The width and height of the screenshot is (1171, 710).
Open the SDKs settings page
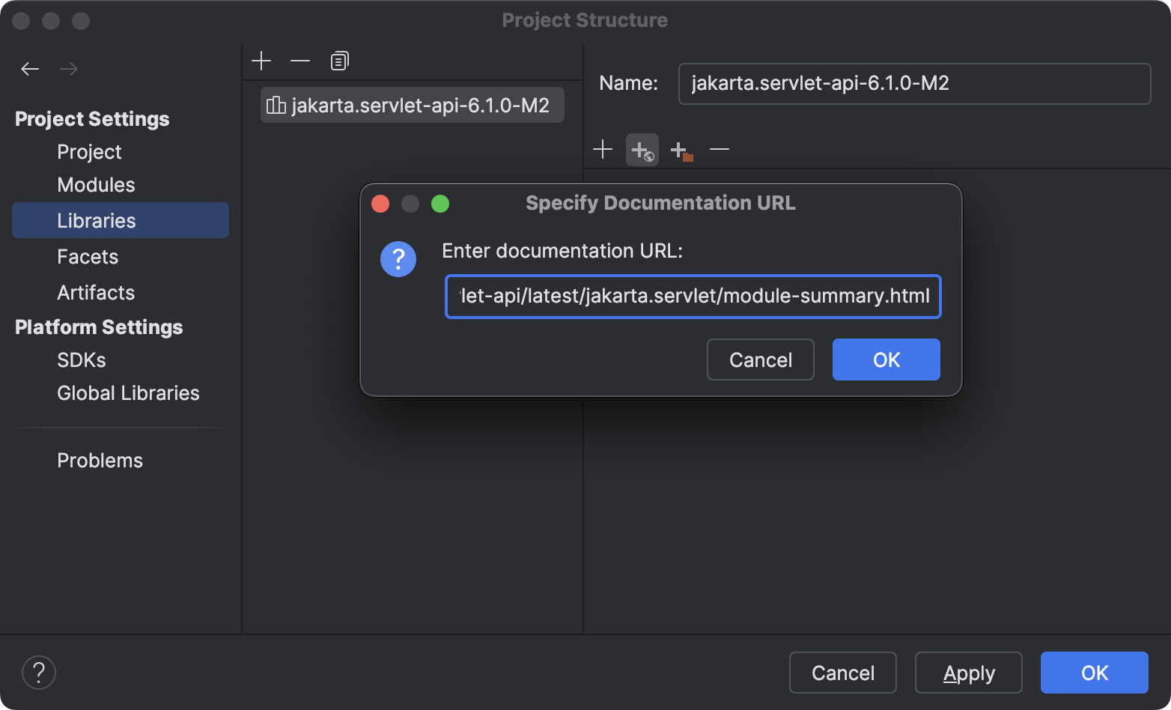(81, 359)
